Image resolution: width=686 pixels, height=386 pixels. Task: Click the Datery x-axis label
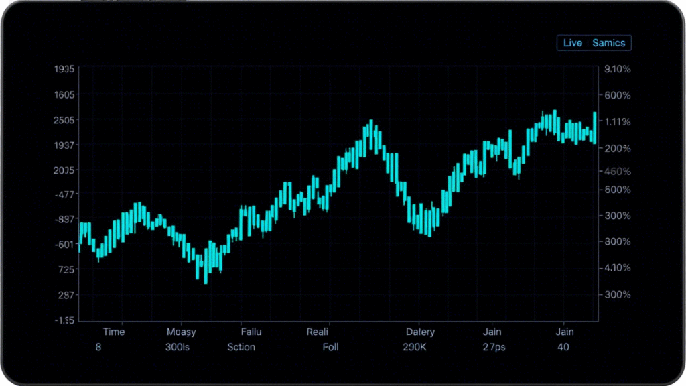tap(420, 332)
